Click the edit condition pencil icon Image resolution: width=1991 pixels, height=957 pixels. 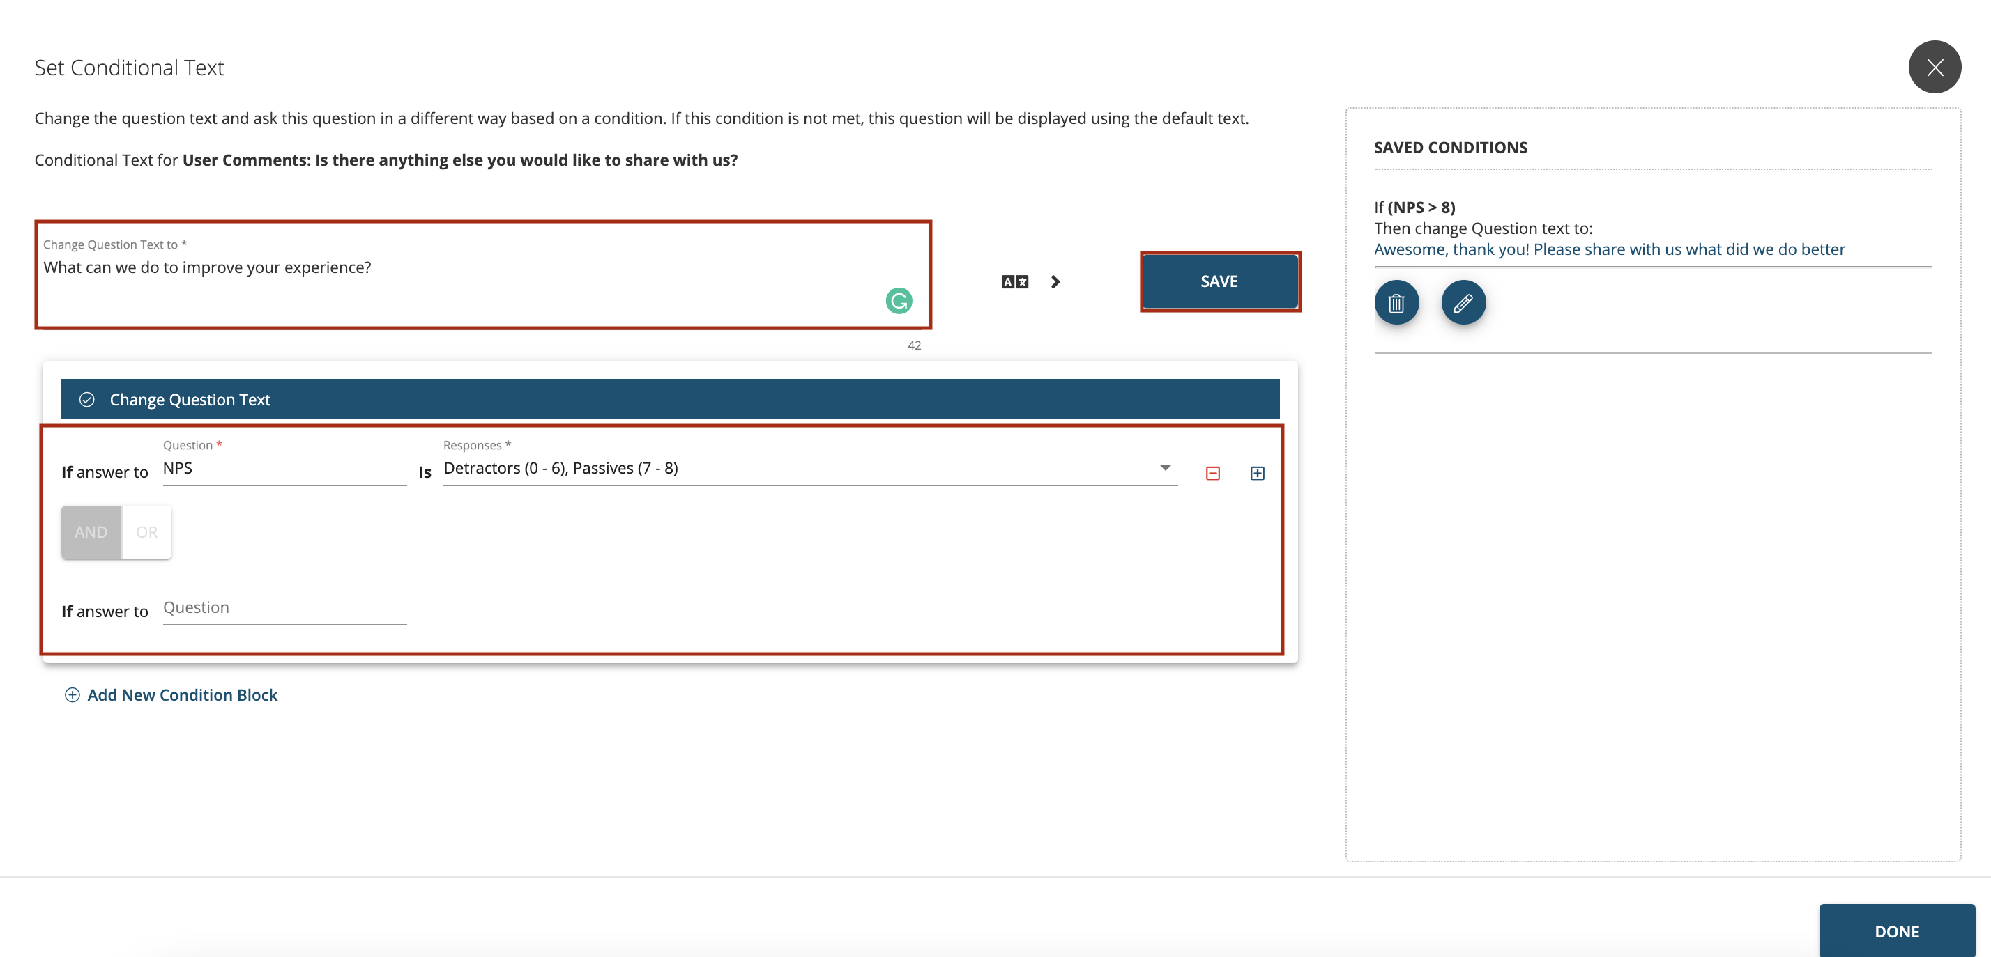tap(1463, 302)
